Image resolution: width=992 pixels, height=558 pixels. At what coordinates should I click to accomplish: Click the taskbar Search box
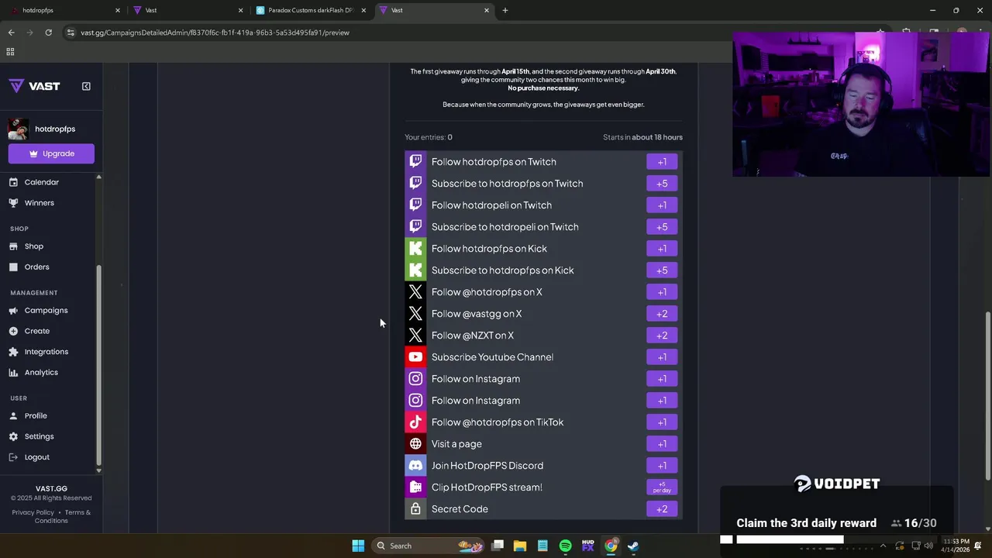(x=429, y=546)
